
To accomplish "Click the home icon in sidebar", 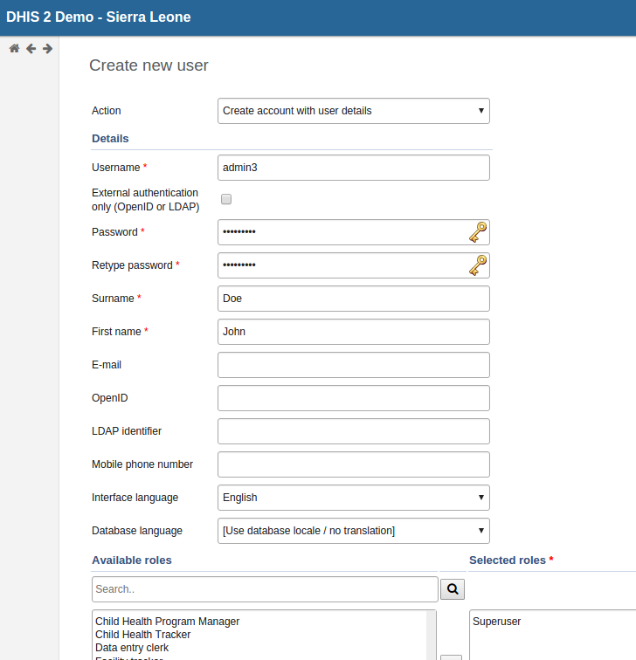I will click(14, 49).
